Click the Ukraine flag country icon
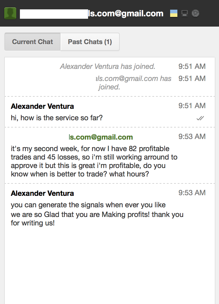Viewport: 219px width, 304px height. [x=173, y=13]
